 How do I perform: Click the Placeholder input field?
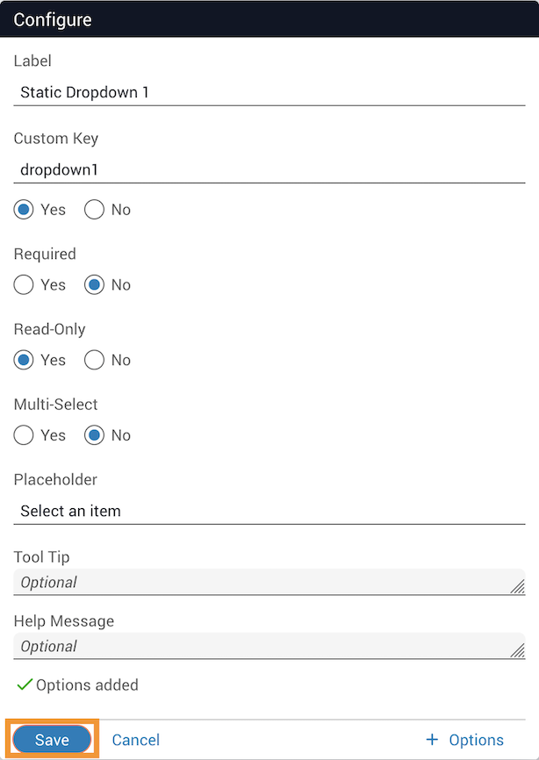pyautogui.click(x=269, y=511)
